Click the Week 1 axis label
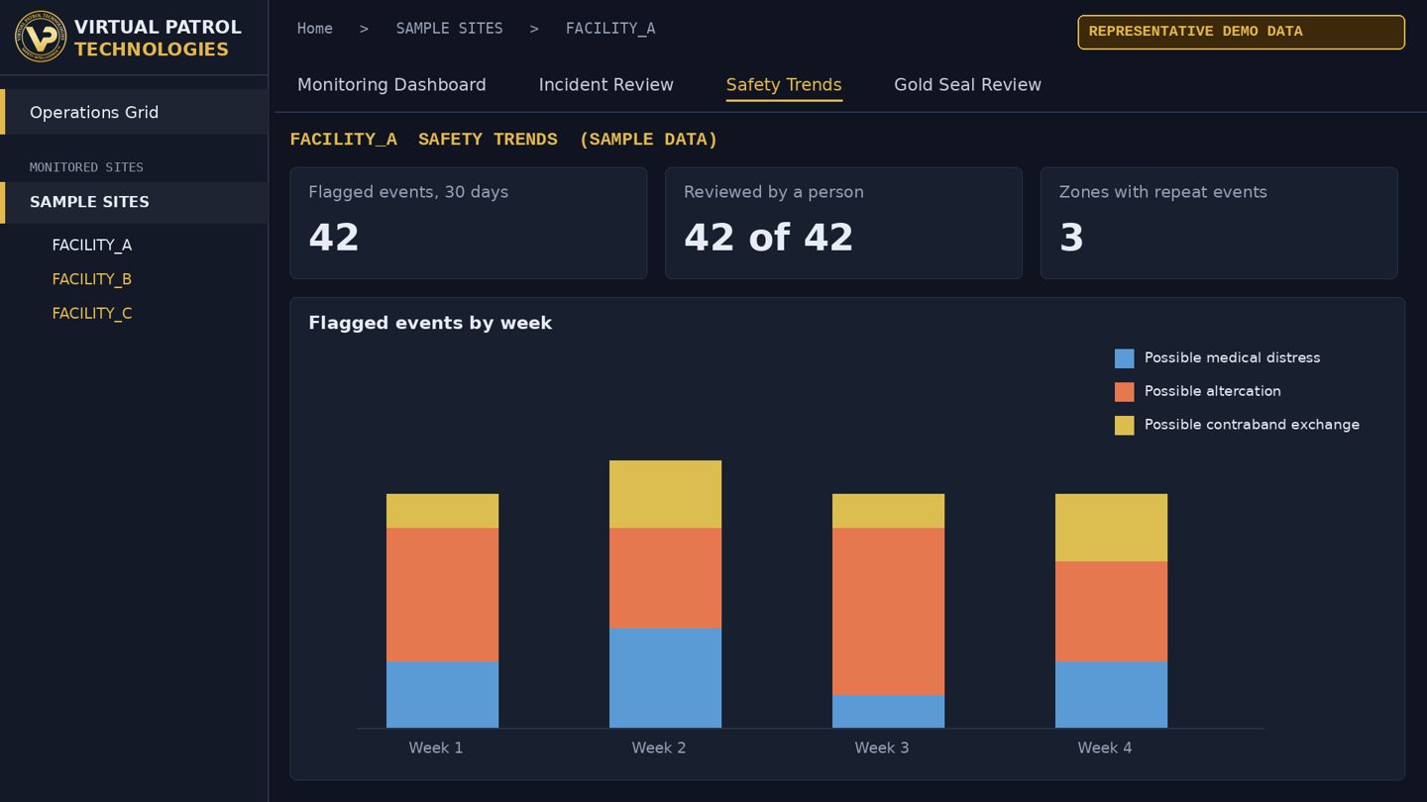The width and height of the screenshot is (1427, 802). (x=436, y=748)
